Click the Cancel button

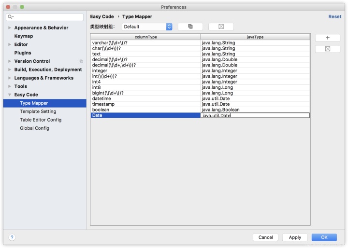(x=265, y=237)
